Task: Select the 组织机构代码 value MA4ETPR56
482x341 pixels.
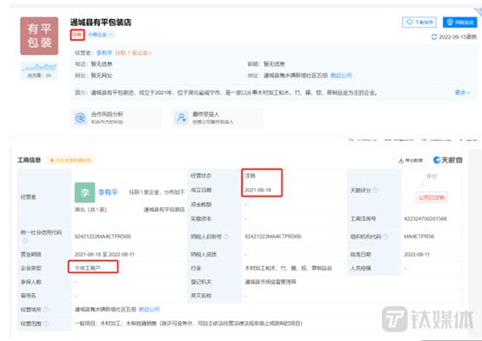Action: pyautogui.click(x=418, y=237)
